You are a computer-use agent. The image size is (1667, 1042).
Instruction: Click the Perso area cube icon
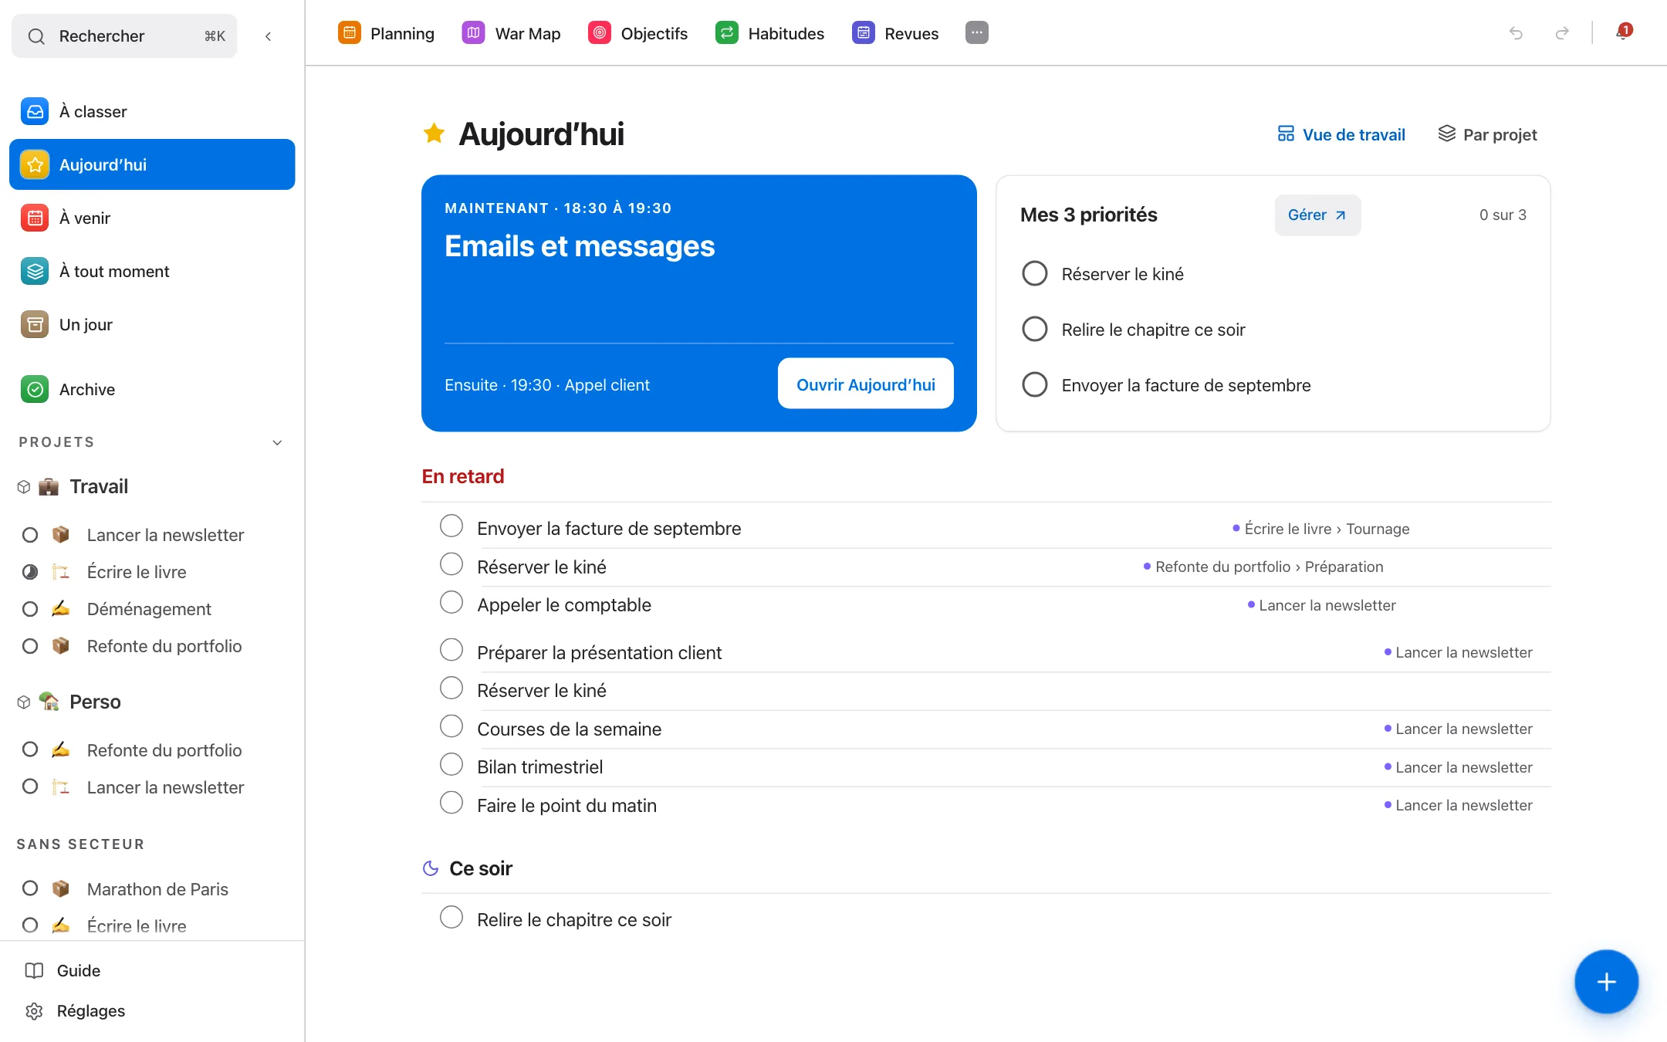24,702
